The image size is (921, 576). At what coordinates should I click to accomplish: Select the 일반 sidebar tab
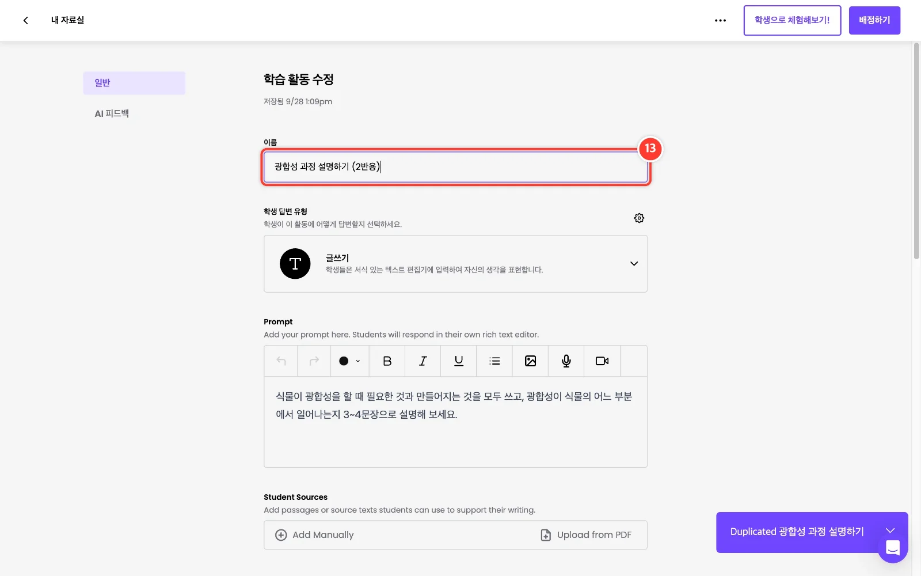tap(134, 83)
